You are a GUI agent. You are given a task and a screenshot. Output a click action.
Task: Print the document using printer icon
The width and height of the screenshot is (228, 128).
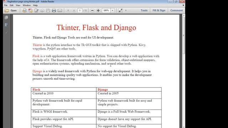(x=54, y=10)
